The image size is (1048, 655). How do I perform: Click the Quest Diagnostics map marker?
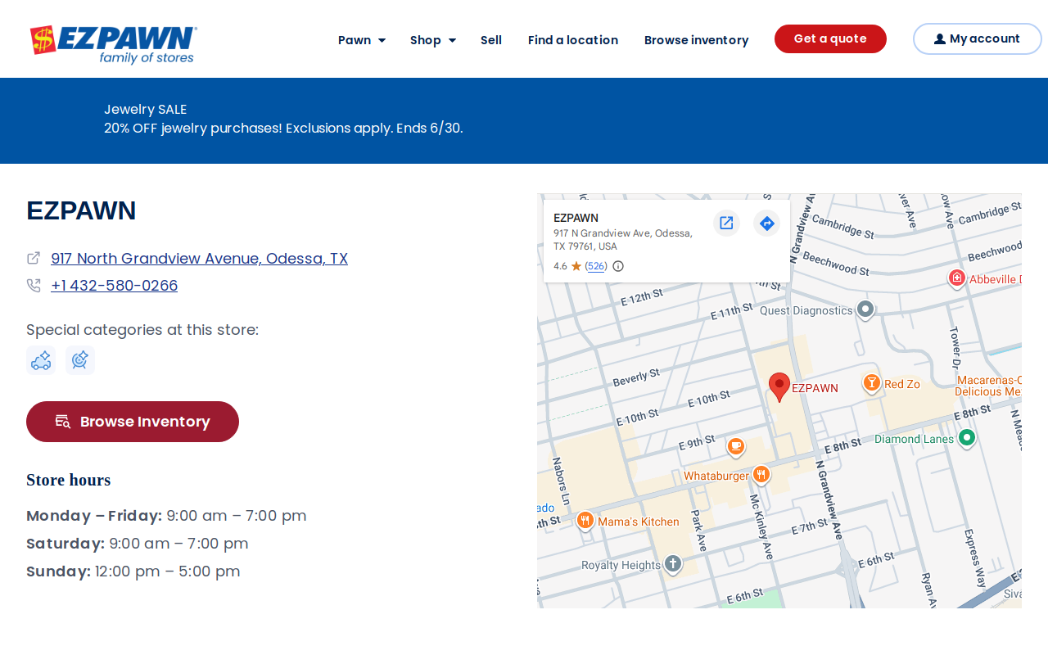point(865,309)
